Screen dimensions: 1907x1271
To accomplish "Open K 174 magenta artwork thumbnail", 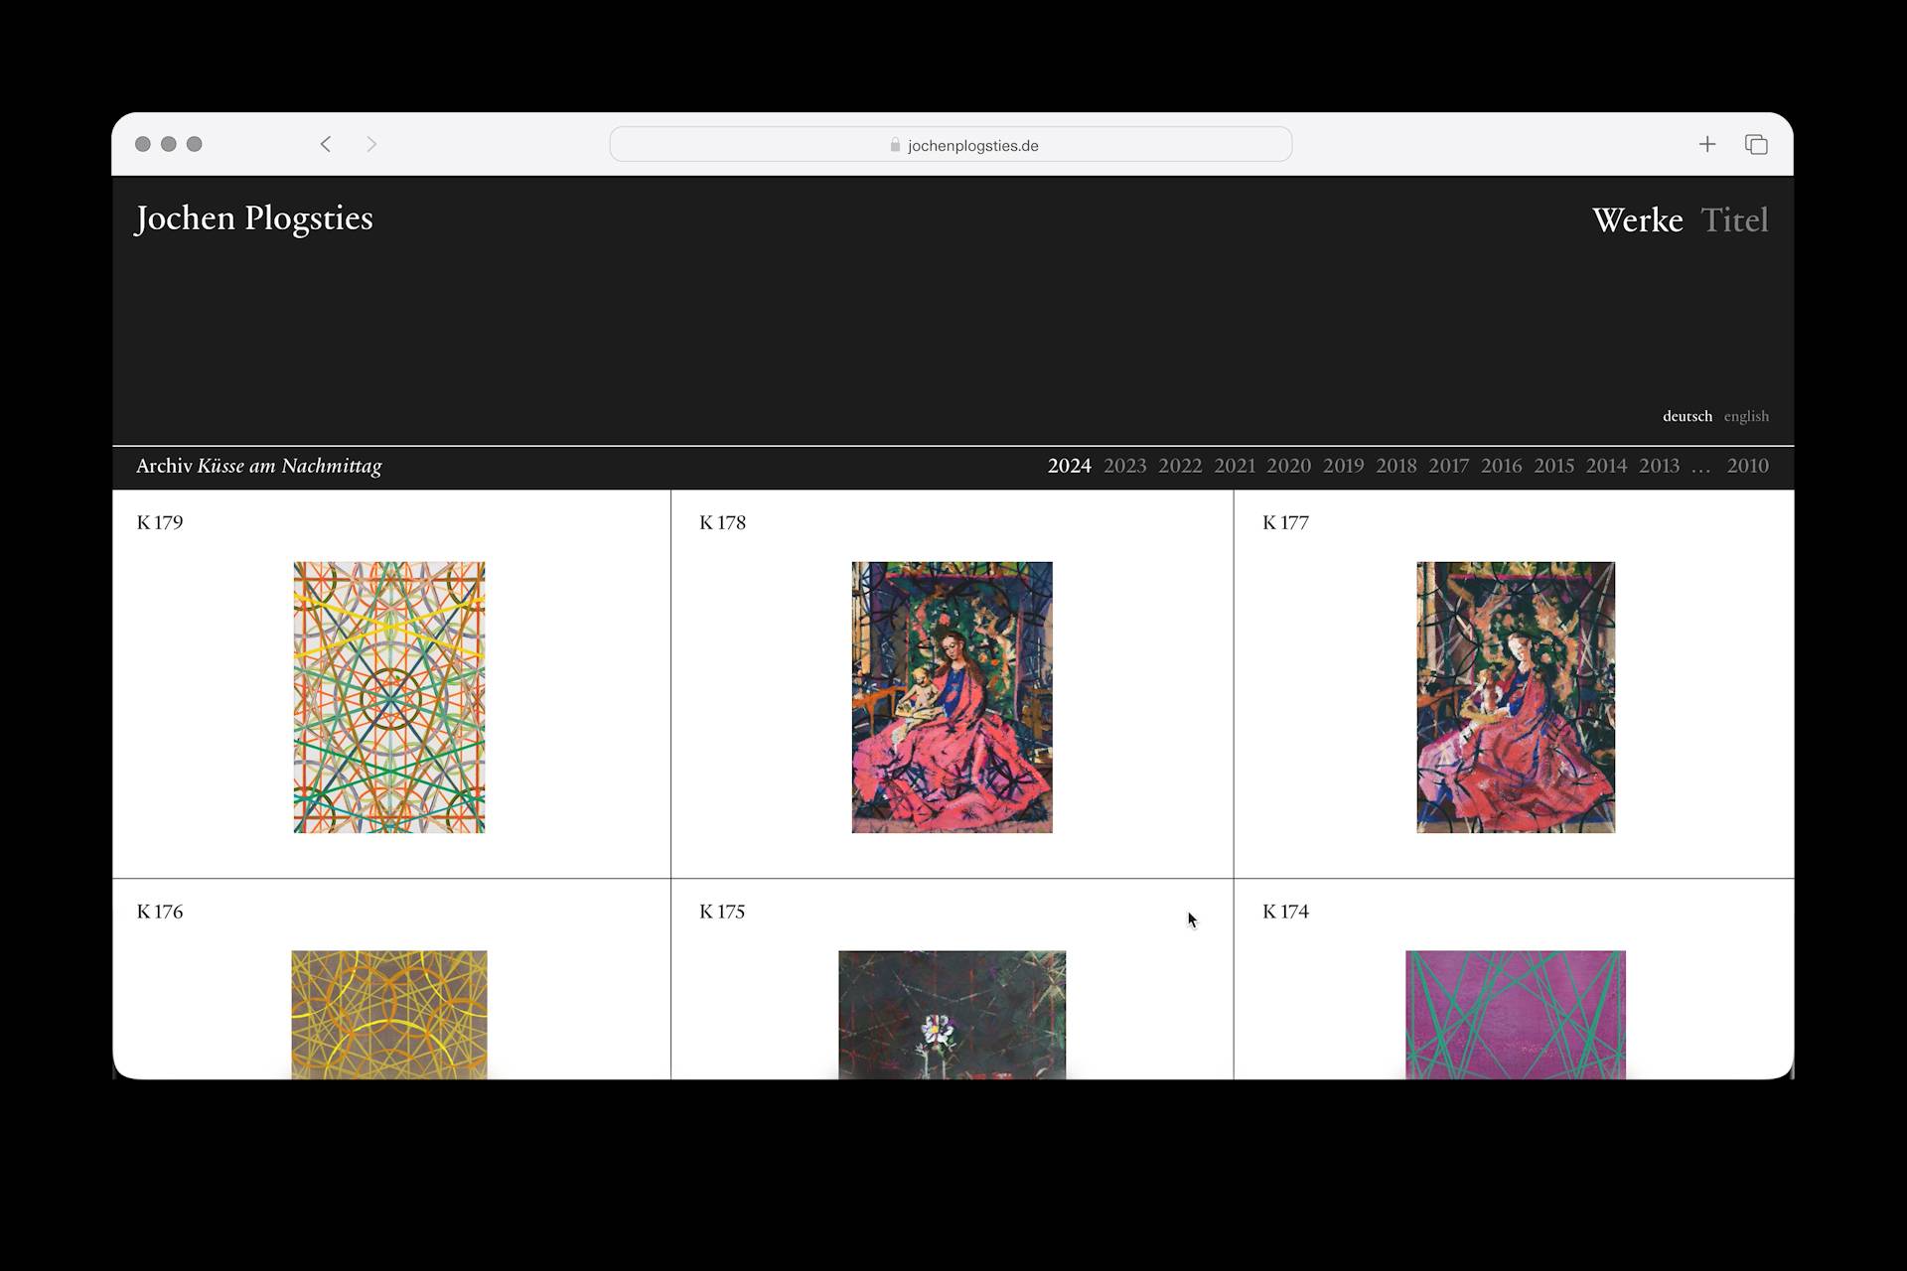I will click(1515, 1014).
